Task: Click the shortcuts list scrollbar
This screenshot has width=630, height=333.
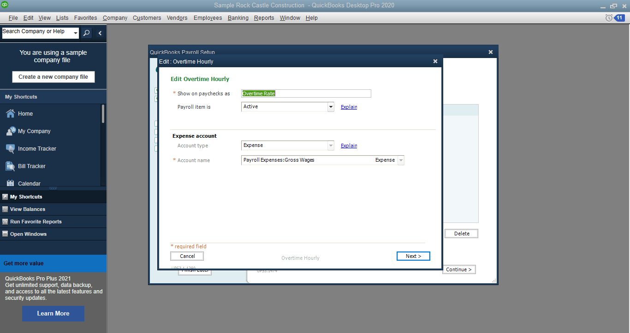Action: coord(103,113)
